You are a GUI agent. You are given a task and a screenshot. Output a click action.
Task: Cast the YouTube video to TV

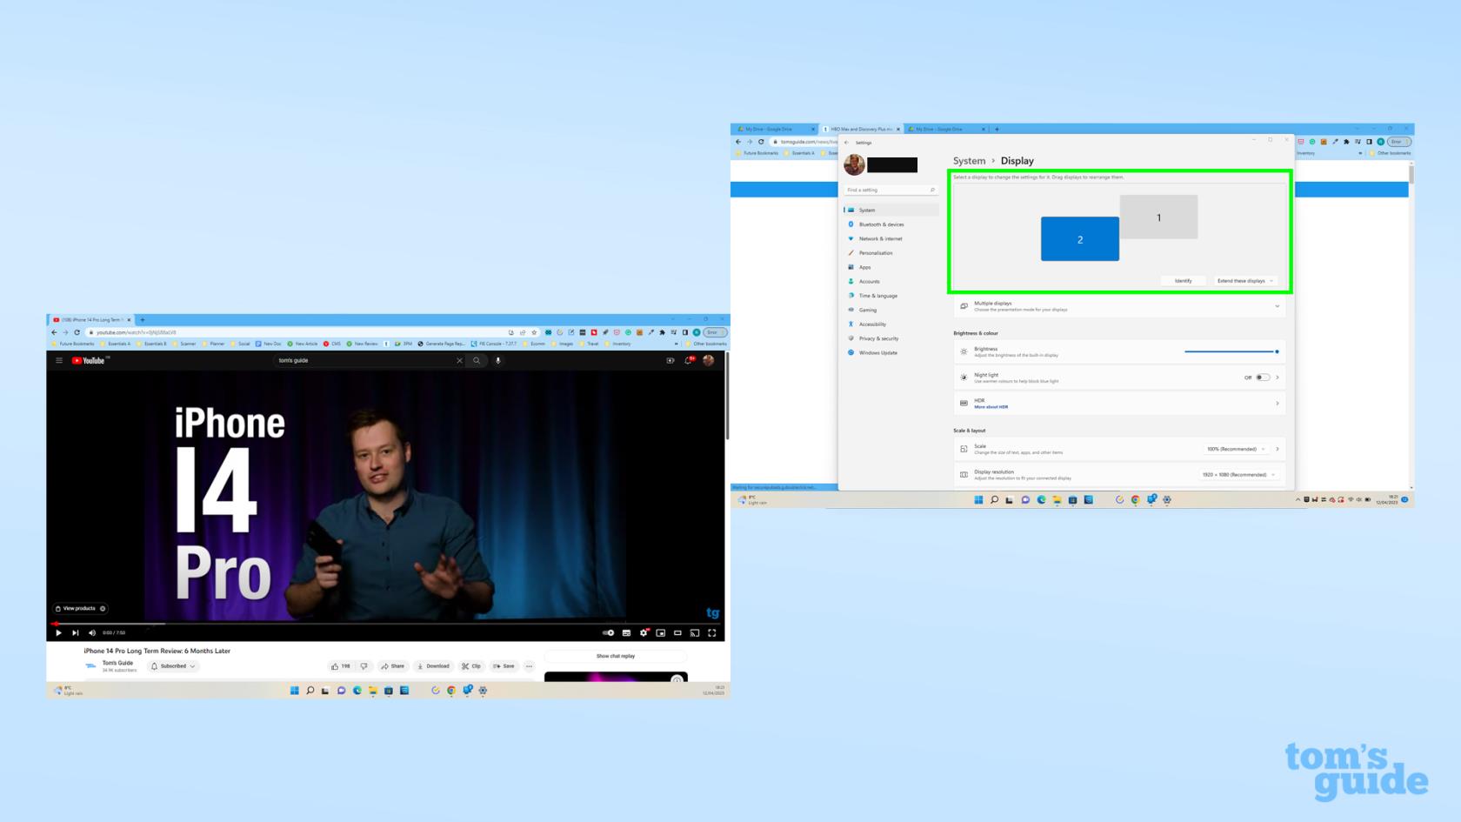pos(695,632)
